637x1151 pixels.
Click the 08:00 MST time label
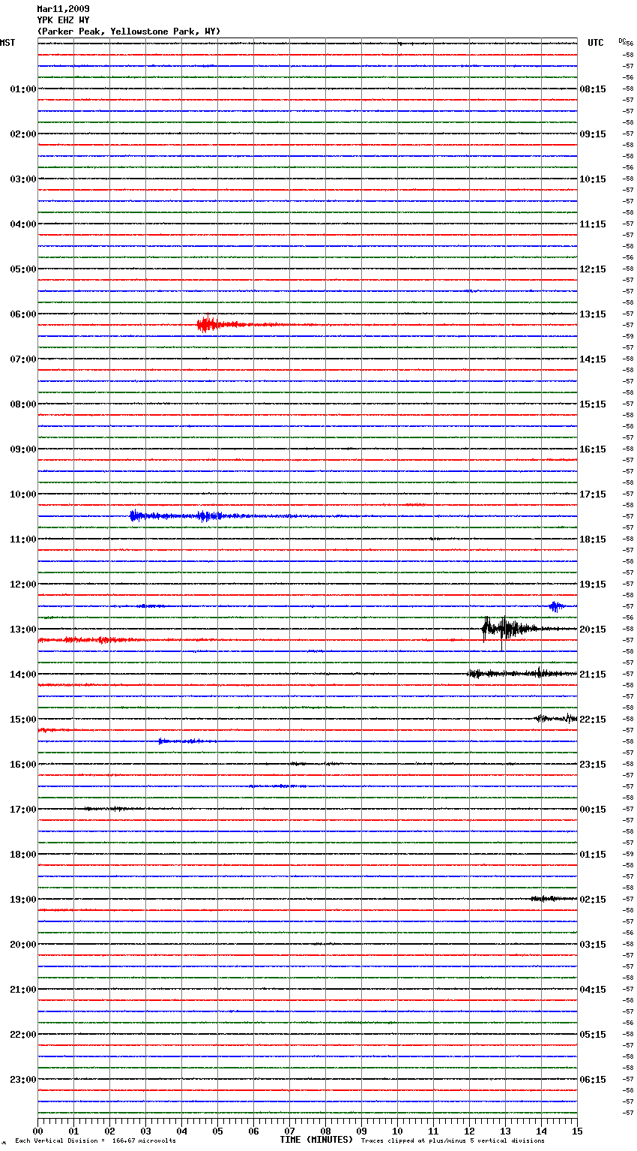point(23,404)
